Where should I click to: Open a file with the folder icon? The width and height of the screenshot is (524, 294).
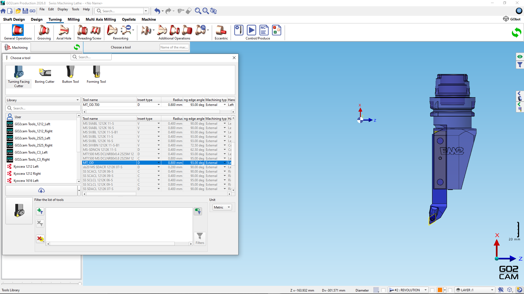point(18,11)
